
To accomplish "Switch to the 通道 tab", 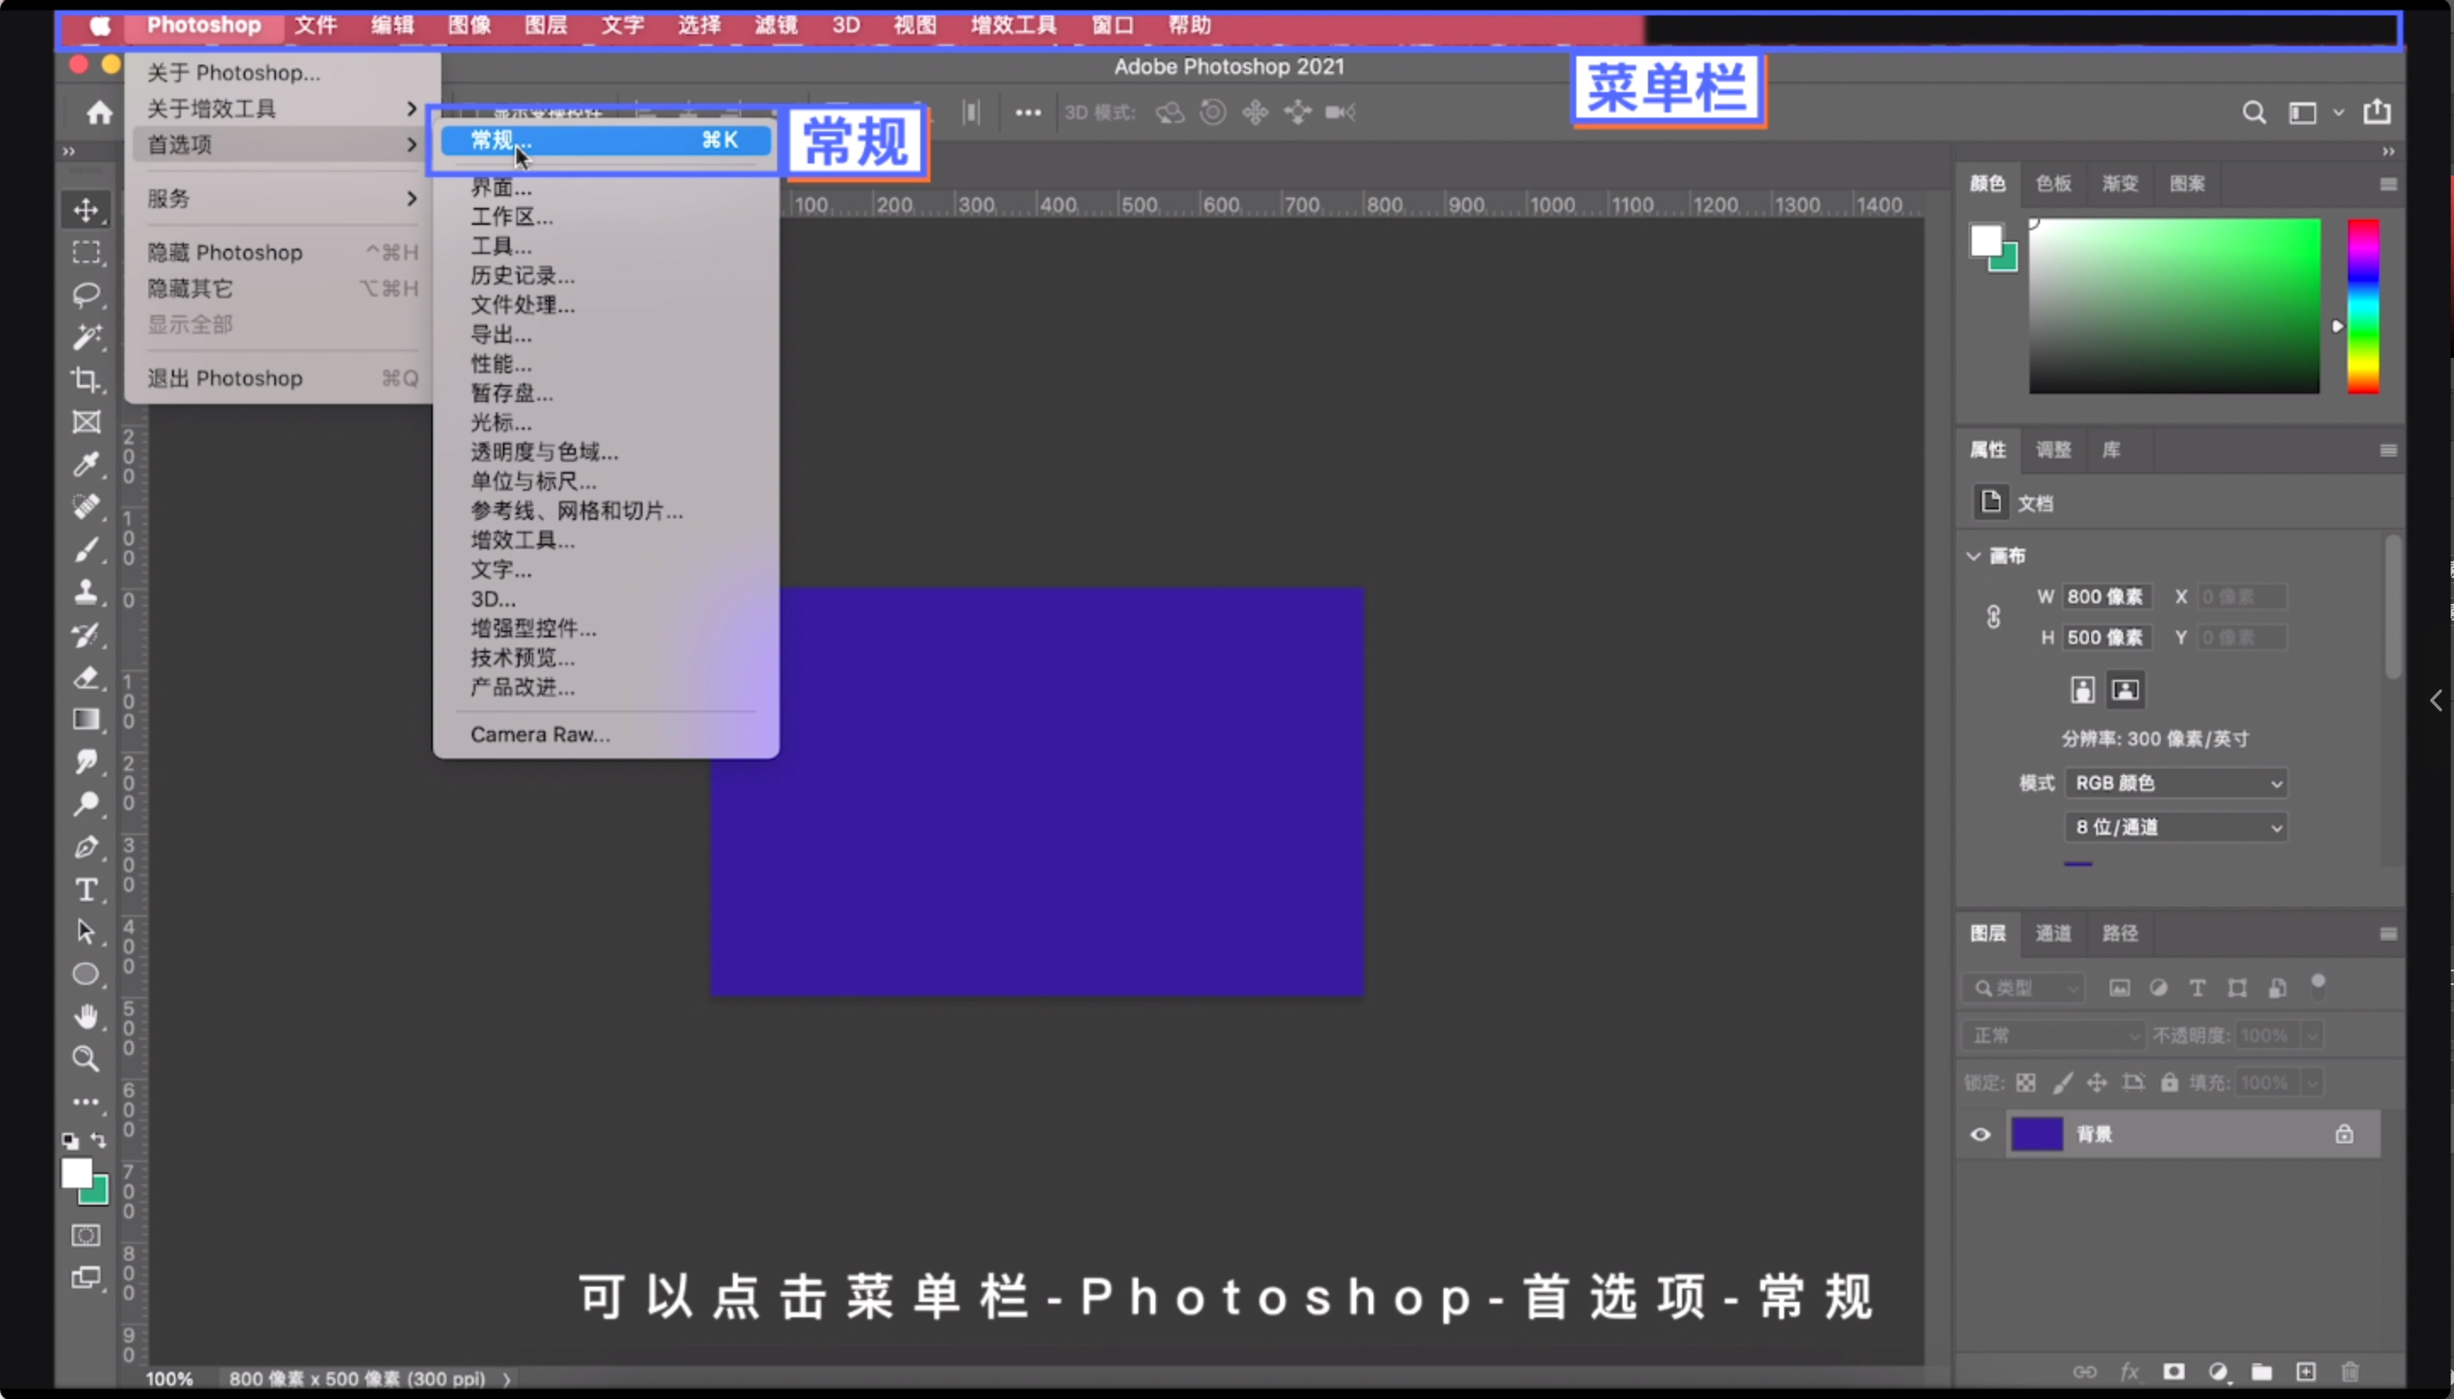I will (x=2055, y=933).
